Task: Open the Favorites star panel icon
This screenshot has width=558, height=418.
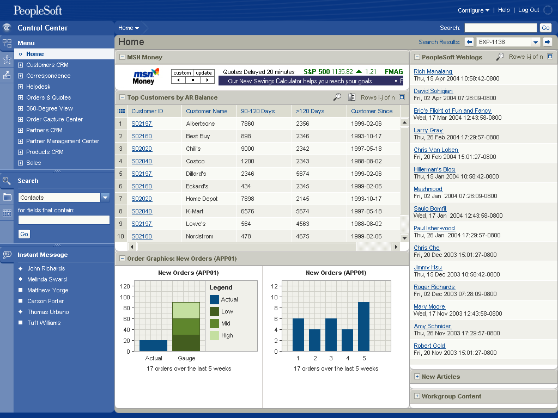Action: click(x=7, y=59)
